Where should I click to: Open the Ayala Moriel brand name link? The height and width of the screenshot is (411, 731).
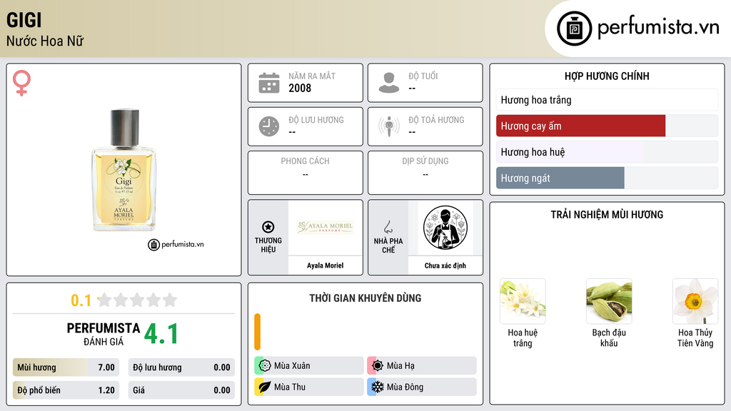pos(325,265)
